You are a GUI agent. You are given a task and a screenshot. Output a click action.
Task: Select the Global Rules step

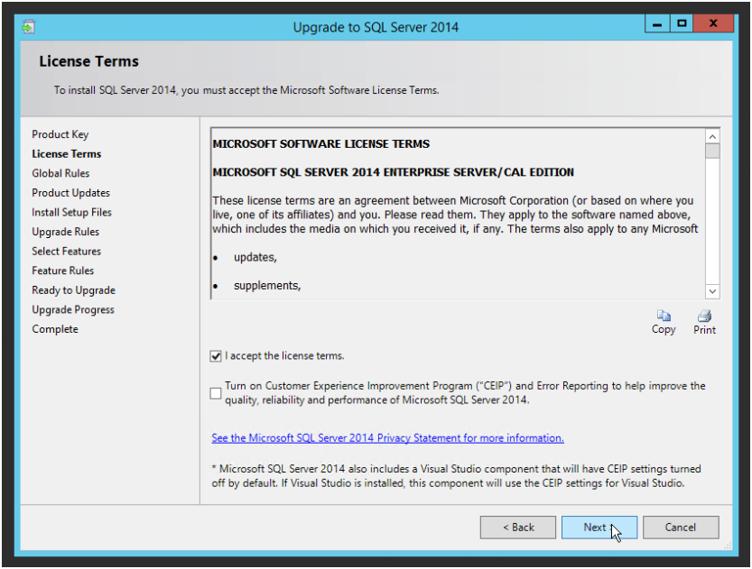tap(60, 173)
